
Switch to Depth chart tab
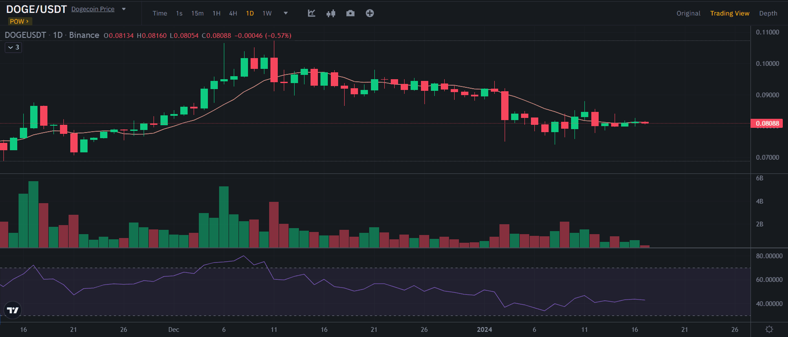click(x=768, y=13)
